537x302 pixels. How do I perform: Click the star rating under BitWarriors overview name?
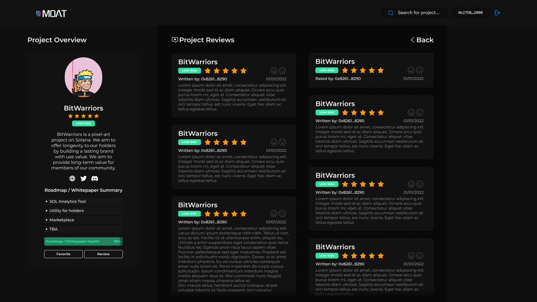point(83,116)
